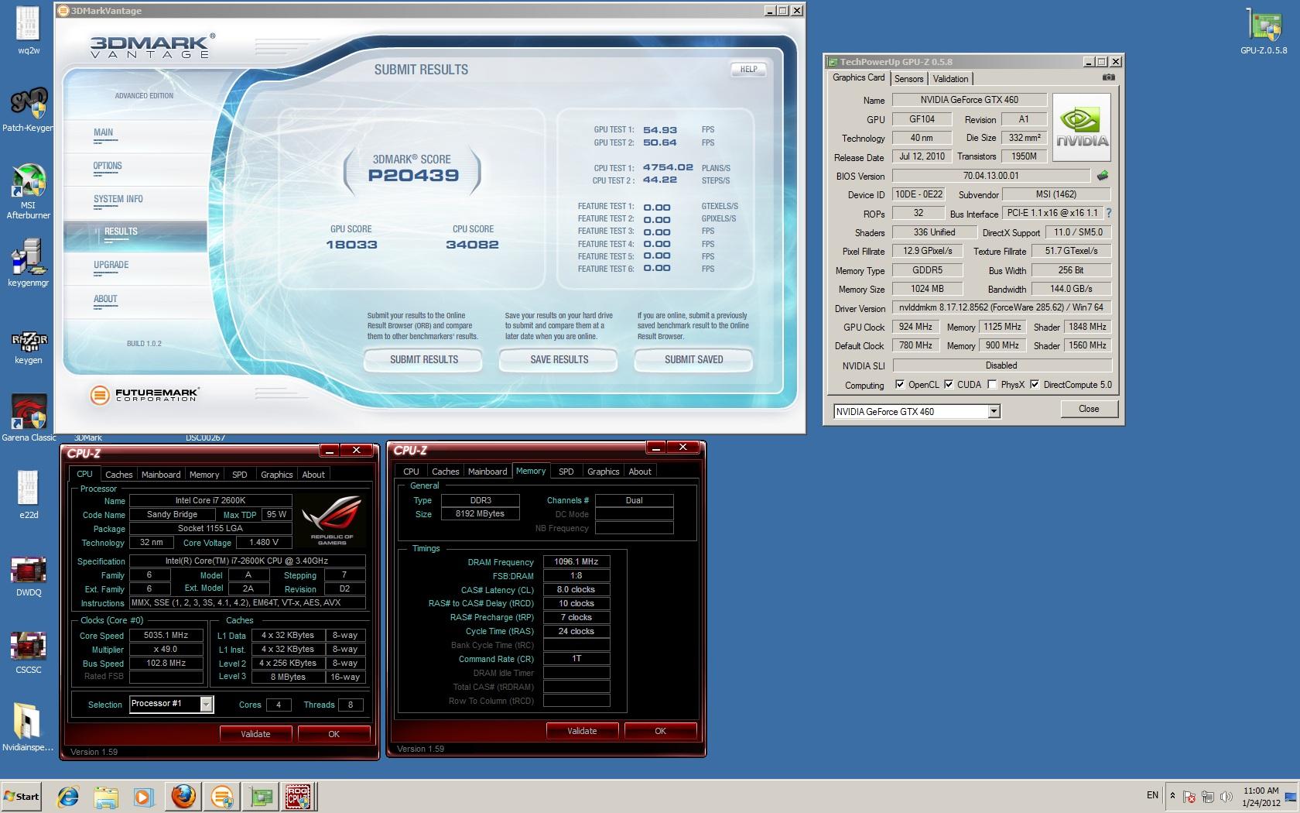Click OK in left CPU-Z window

[x=334, y=734]
